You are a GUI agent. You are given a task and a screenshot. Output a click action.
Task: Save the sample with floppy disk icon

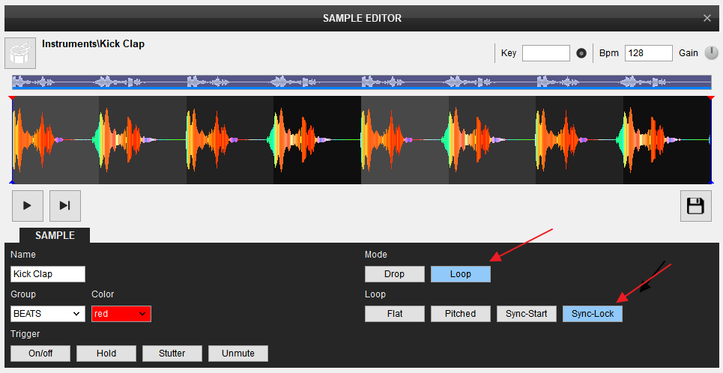pyautogui.click(x=695, y=206)
